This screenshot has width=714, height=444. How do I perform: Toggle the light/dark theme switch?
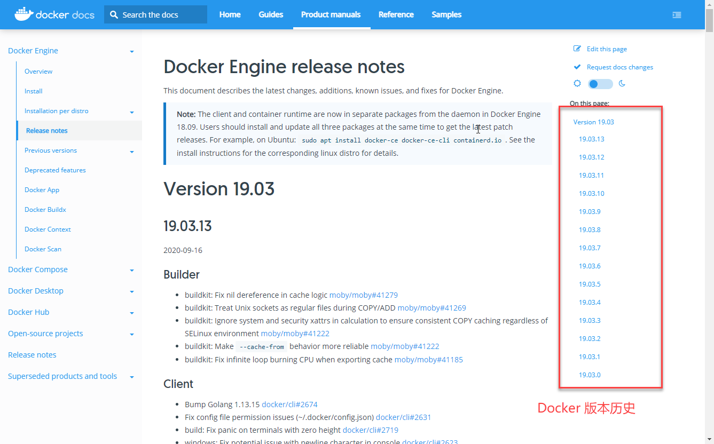(600, 84)
